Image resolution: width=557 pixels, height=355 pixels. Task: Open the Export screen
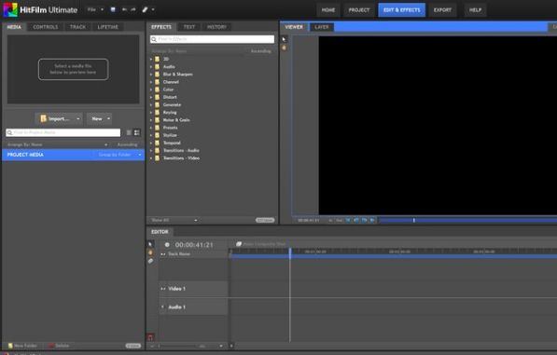442,10
